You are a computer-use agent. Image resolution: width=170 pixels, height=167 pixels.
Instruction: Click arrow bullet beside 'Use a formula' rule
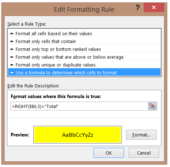pos(12,72)
